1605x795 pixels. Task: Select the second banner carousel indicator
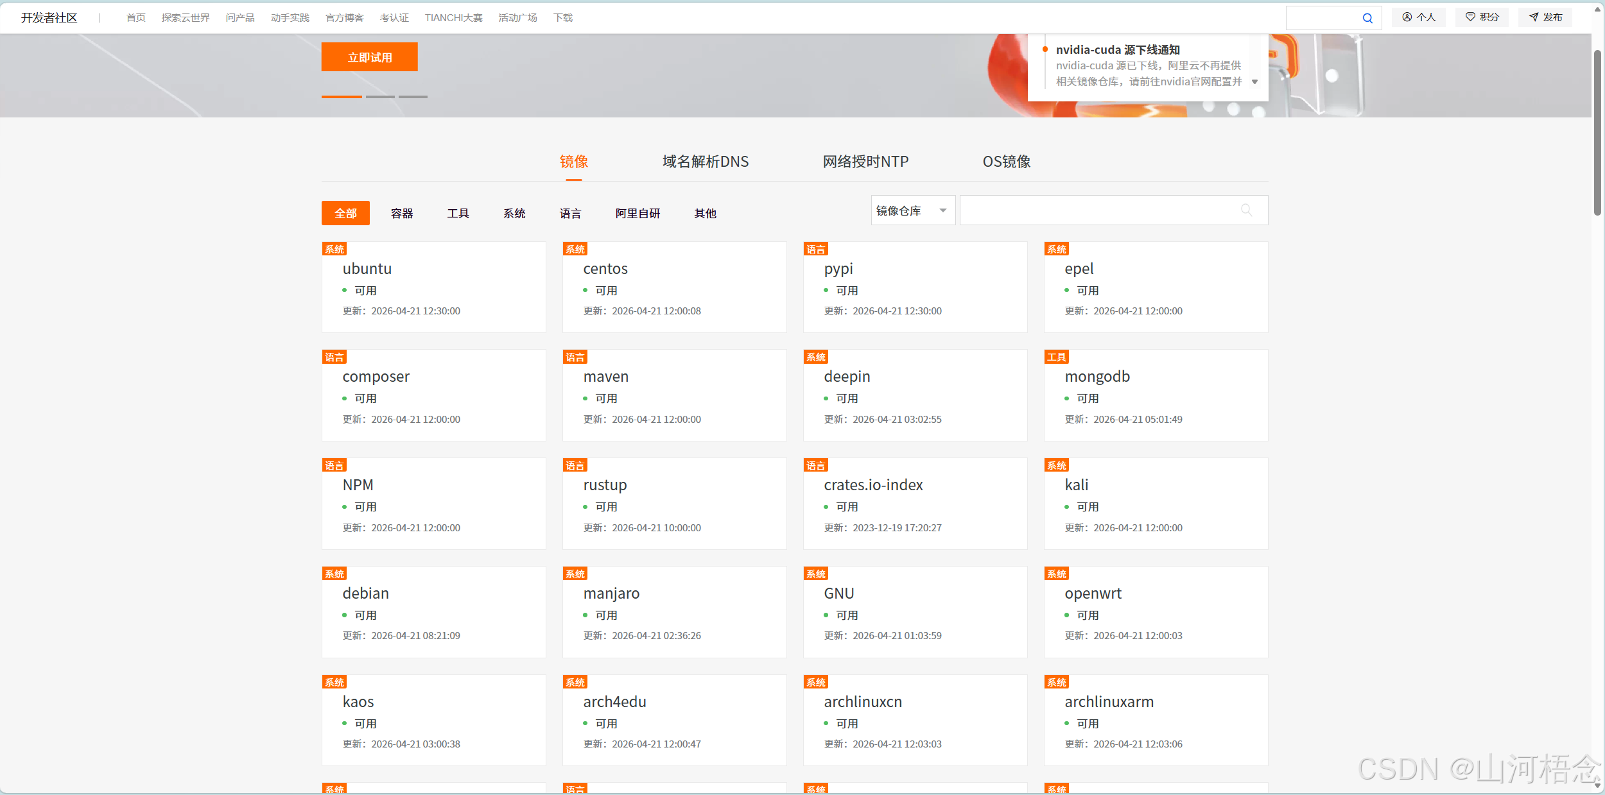coord(380,97)
